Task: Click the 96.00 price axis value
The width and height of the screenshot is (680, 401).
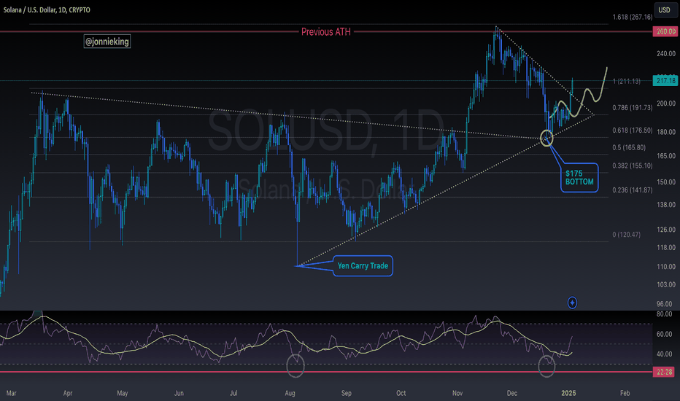Action: [666, 304]
